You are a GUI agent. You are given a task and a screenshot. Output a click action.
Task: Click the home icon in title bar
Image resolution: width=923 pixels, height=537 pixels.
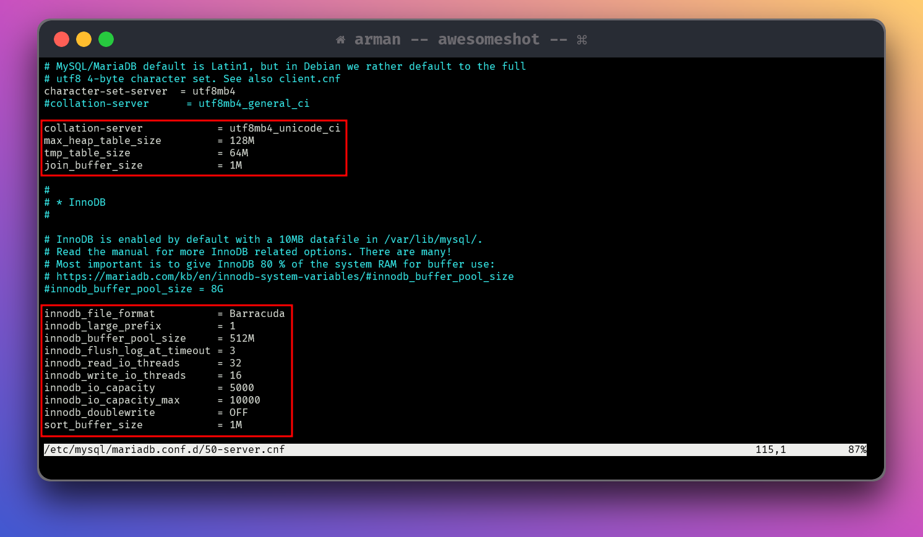pyautogui.click(x=340, y=40)
